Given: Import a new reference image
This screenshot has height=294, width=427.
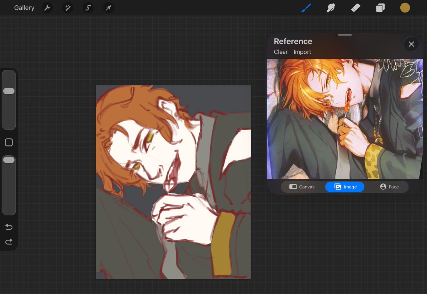Looking at the screenshot, I should [x=302, y=52].
